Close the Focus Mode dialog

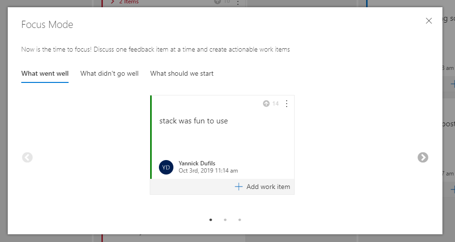click(x=428, y=21)
